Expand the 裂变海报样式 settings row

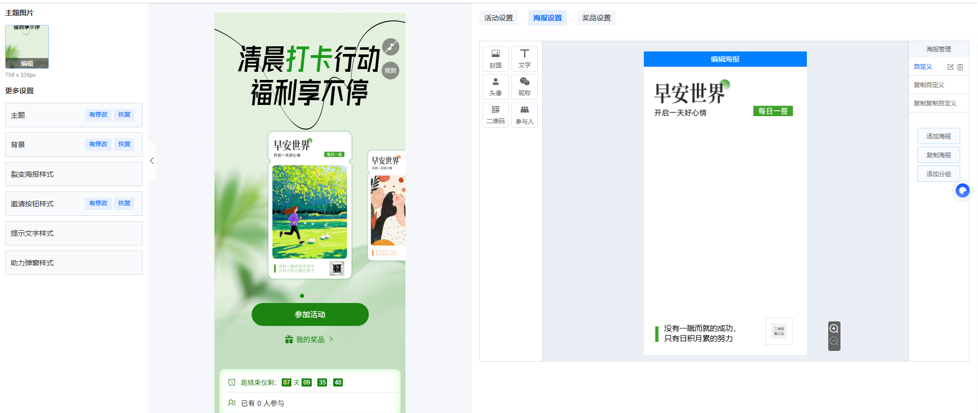click(x=73, y=174)
